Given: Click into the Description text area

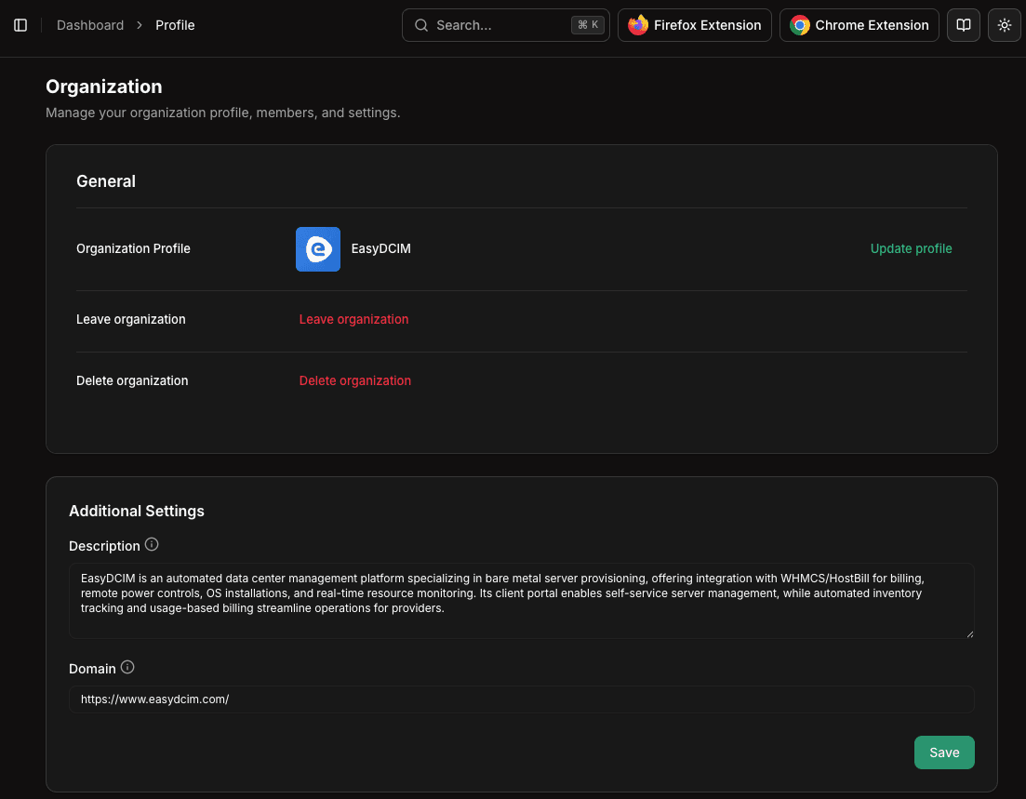Looking at the screenshot, I should [x=522, y=601].
